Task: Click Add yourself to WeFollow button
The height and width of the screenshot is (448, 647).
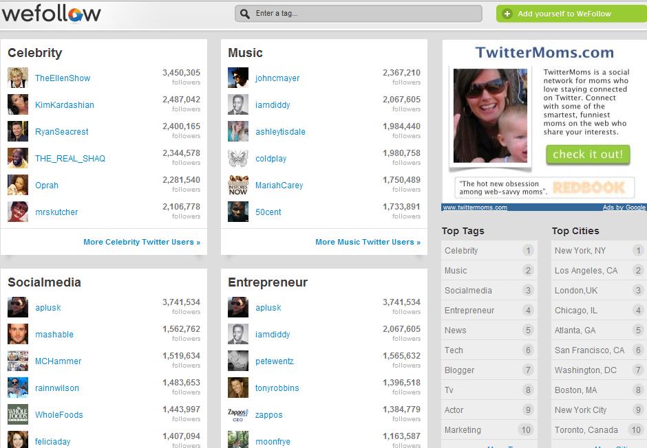Action: (x=571, y=14)
